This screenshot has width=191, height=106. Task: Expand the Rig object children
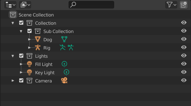pyautogui.click(x=29, y=48)
